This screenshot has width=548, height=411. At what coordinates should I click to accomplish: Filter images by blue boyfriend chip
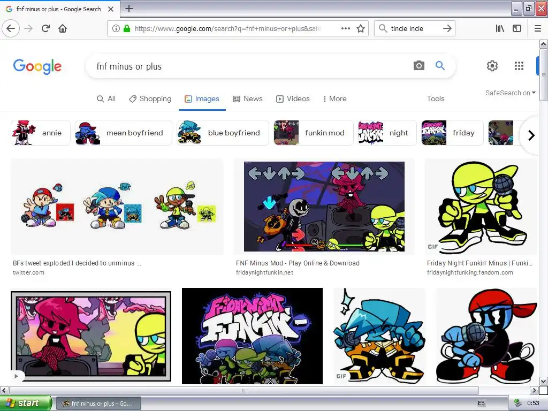click(223, 133)
